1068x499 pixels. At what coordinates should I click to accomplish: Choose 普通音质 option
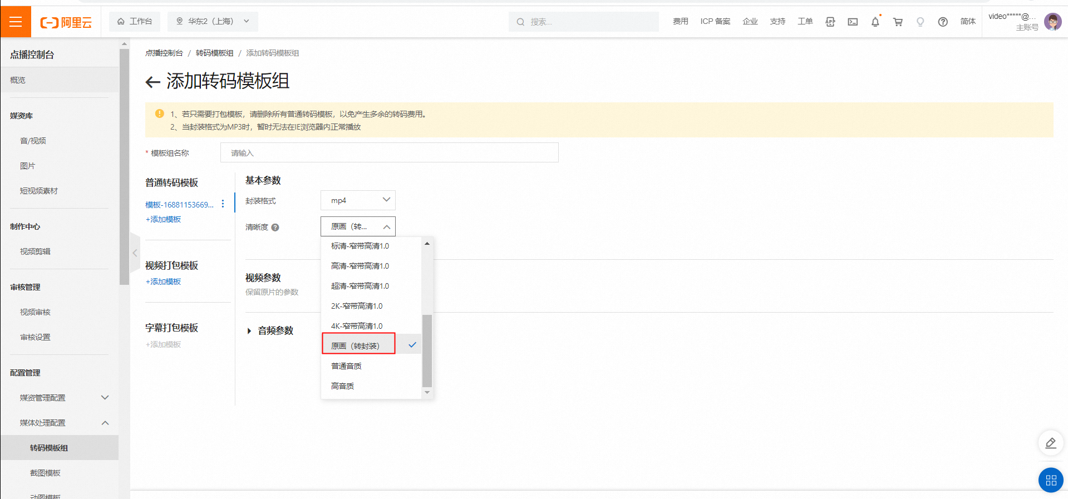tap(371, 366)
